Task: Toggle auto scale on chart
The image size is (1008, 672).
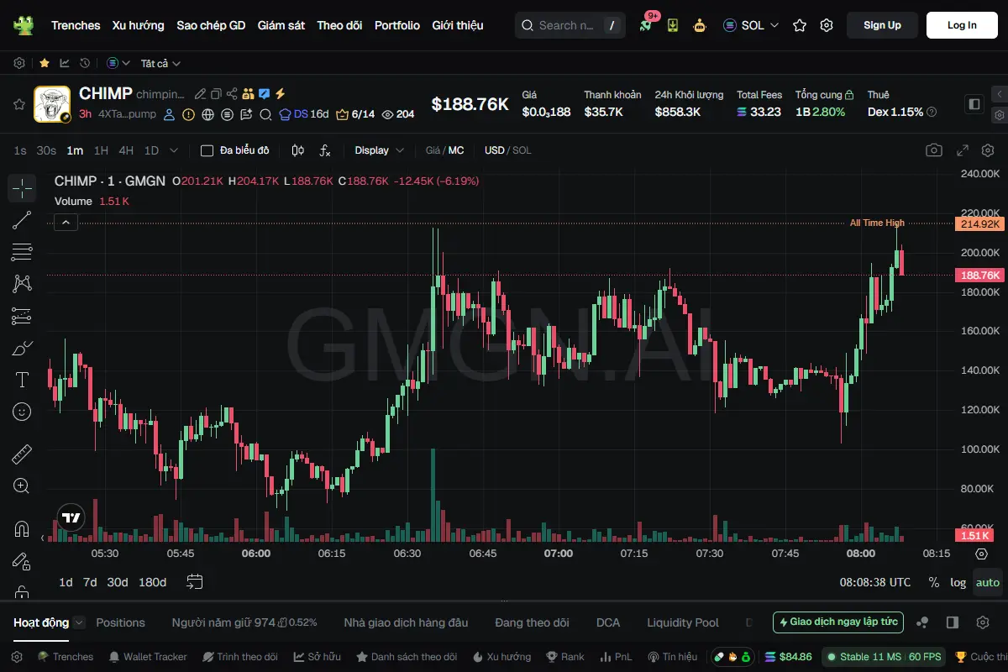Action: pos(988,582)
